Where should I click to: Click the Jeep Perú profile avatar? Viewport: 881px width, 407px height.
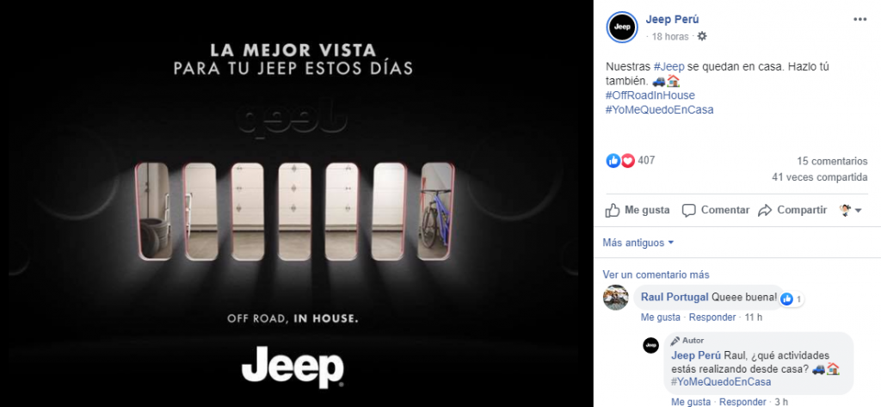coord(622,27)
